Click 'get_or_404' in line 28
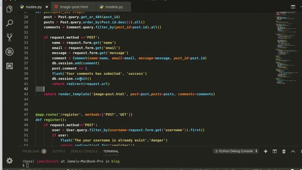This screenshot has width=302, height=170. tap(91, 17)
